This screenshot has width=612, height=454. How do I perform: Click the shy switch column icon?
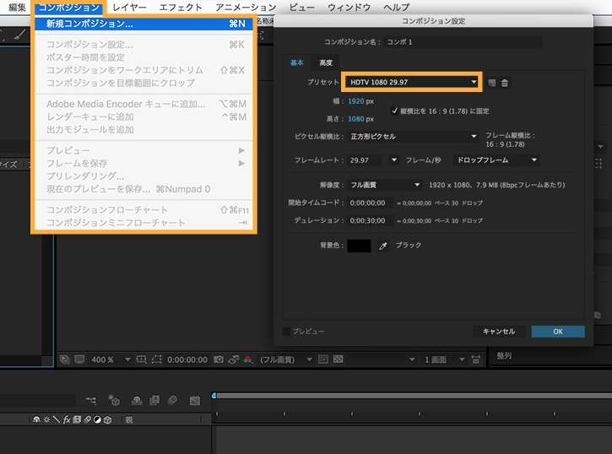pos(36,419)
